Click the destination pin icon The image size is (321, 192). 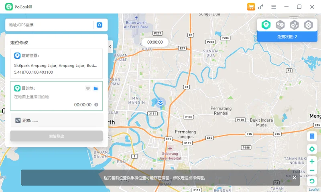coord(17,88)
